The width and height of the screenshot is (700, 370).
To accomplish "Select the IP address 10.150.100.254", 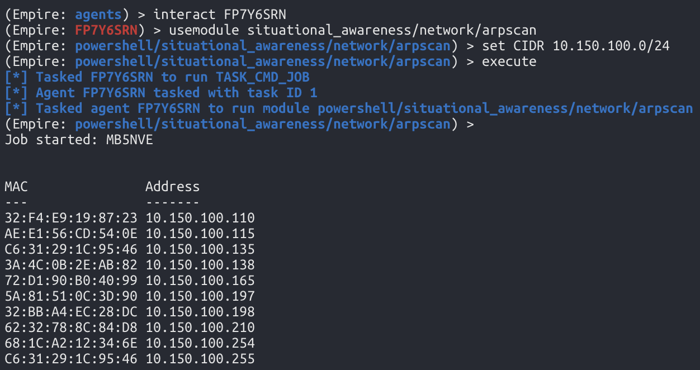I will pyautogui.click(x=200, y=343).
